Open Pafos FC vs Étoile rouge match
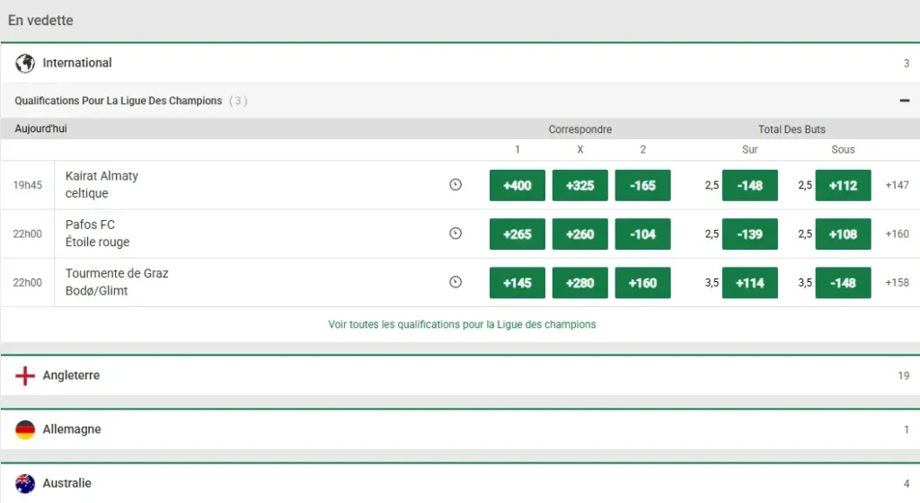Viewport: 920px width, 503px height. (97, 234)
